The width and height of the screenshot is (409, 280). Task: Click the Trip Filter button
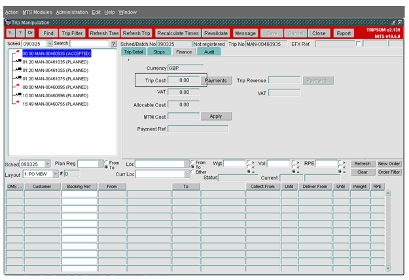point(72,33)
